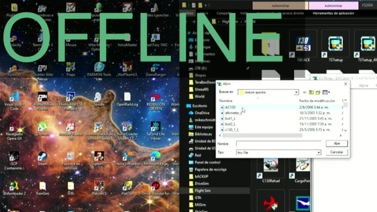
Task: Open desktop Papelera de reciclaje icon
Action: tap(71, 160)
